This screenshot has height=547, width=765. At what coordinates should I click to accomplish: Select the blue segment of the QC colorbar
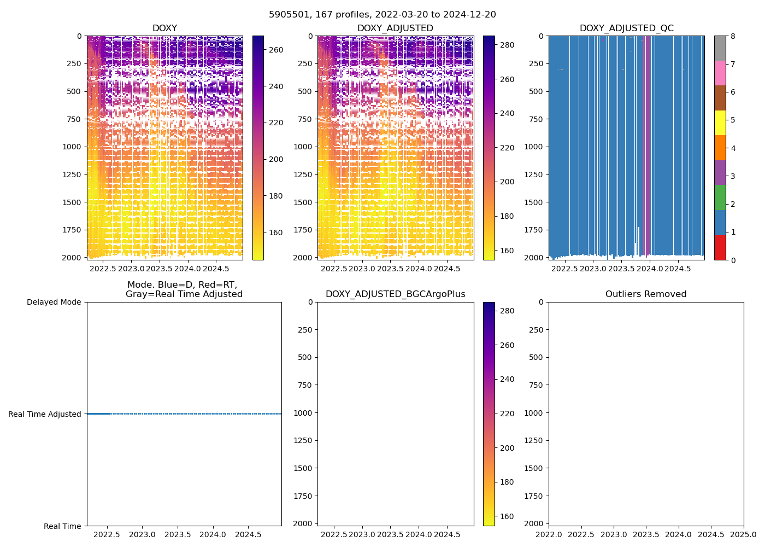click(x=720, y=223)
